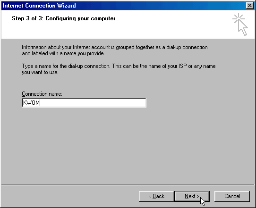Click the KWOM text inside the field
This screenshot has height=208, width=256.
point(31,103)
